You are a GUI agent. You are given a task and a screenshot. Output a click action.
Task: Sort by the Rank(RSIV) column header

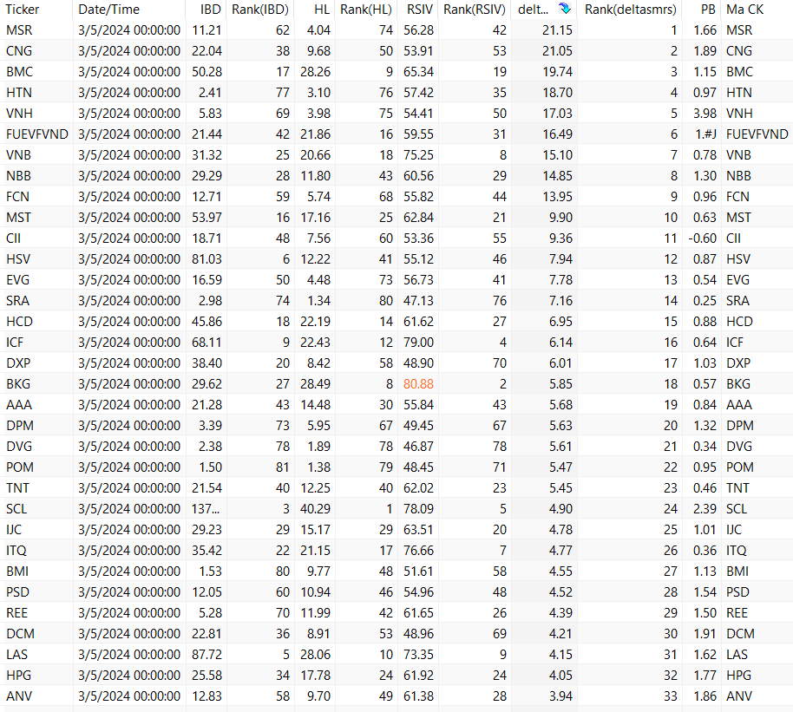click(475, 9)
